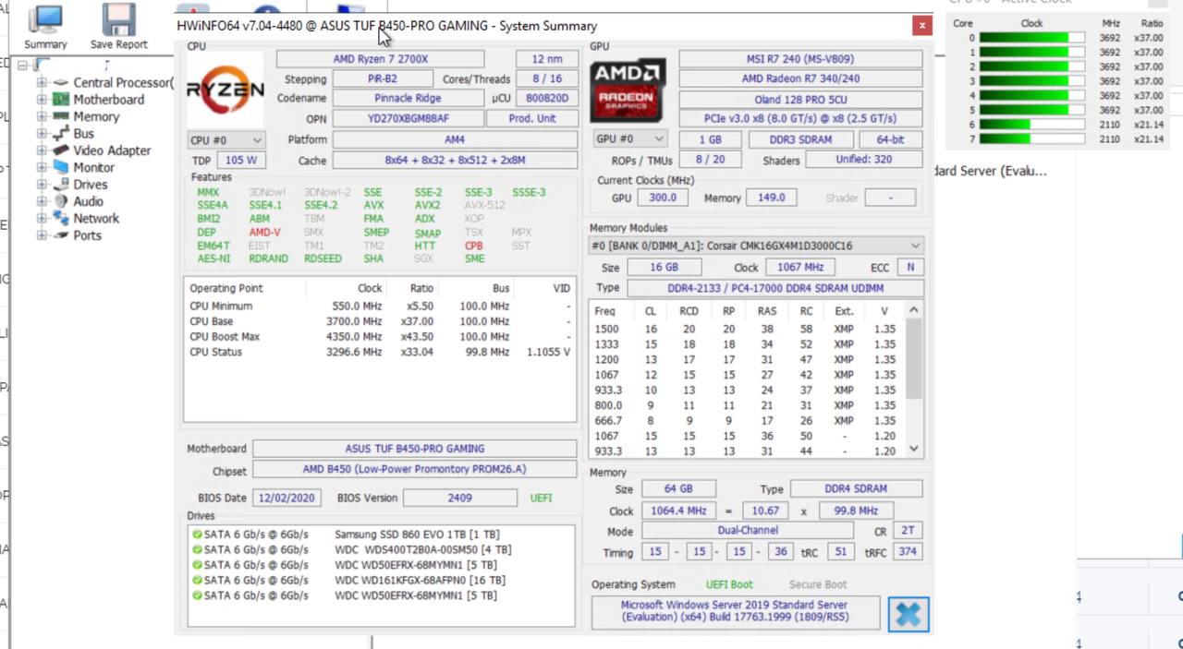1183x649 pixels.
Task: Open the memory module Corsair CMK16GX4M1D3000C16 dropdown
Action: coord(756,246)
